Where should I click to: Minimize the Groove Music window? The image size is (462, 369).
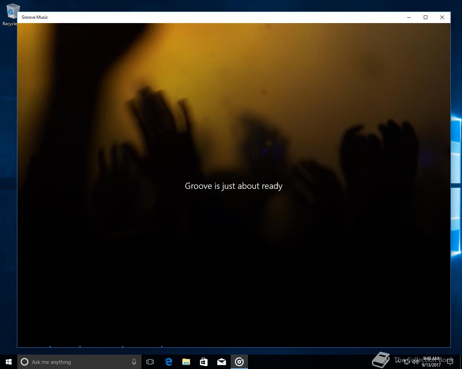point(409,17)
